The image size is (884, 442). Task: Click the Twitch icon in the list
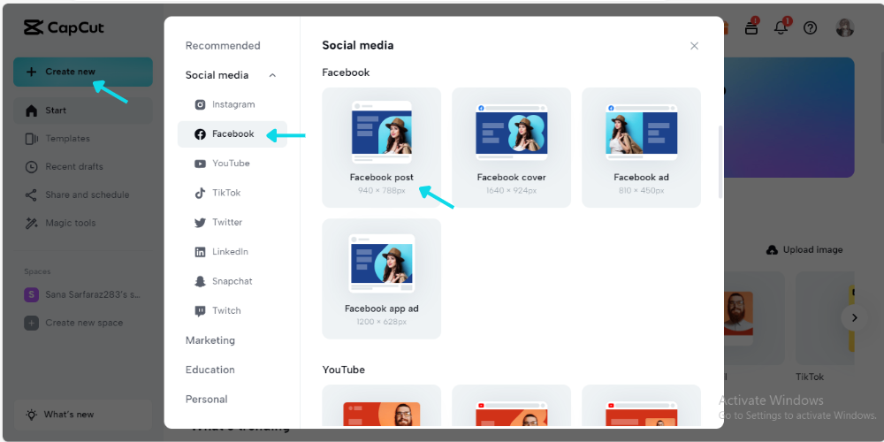pyautogui.click(x=200, y=310)
